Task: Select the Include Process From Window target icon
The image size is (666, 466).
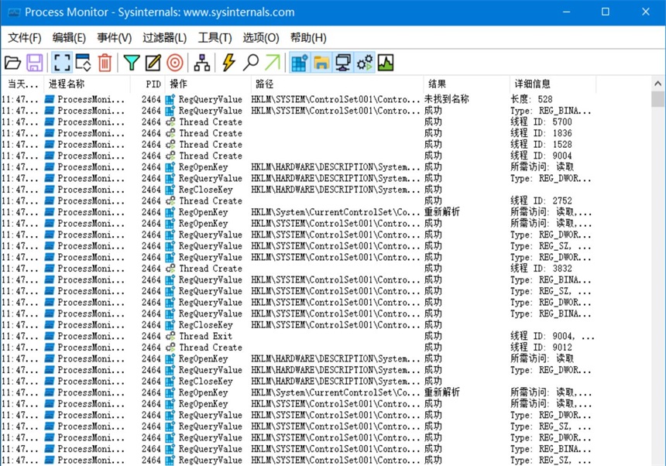Action: pyautogui.click(x=175, y=63)
